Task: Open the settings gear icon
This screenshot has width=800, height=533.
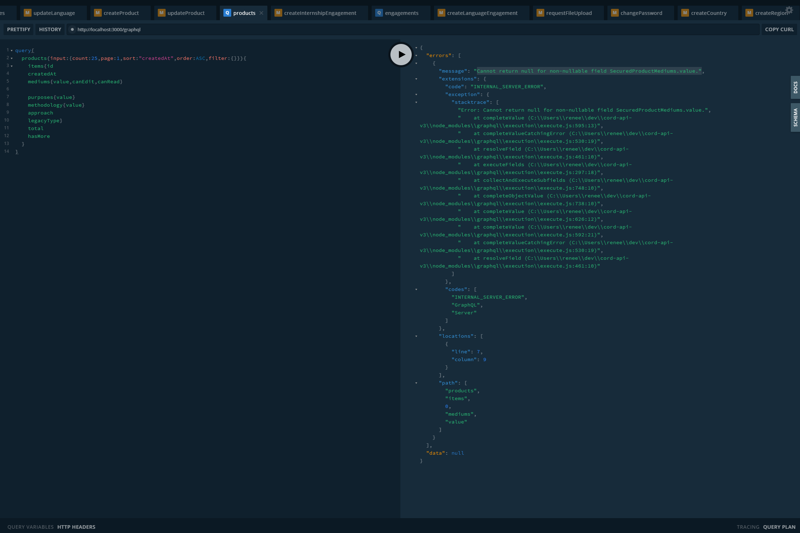Action: (789, 10)
